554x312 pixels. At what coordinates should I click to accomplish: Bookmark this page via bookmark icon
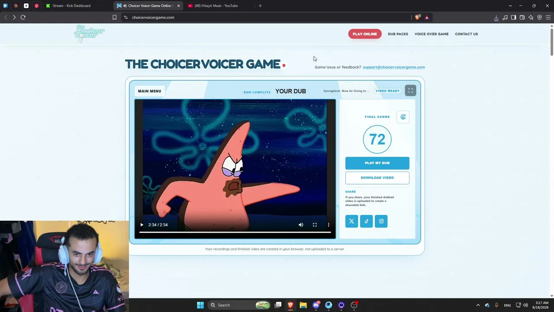click(x=114, y=17)
